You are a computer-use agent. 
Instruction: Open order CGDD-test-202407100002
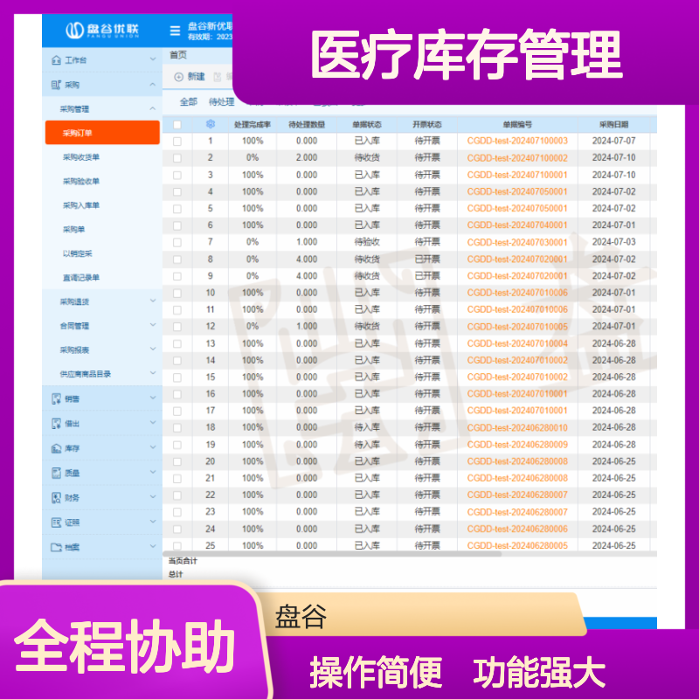point(517,158)
